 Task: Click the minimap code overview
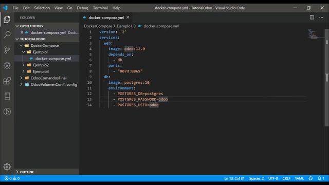click(314, 34)
